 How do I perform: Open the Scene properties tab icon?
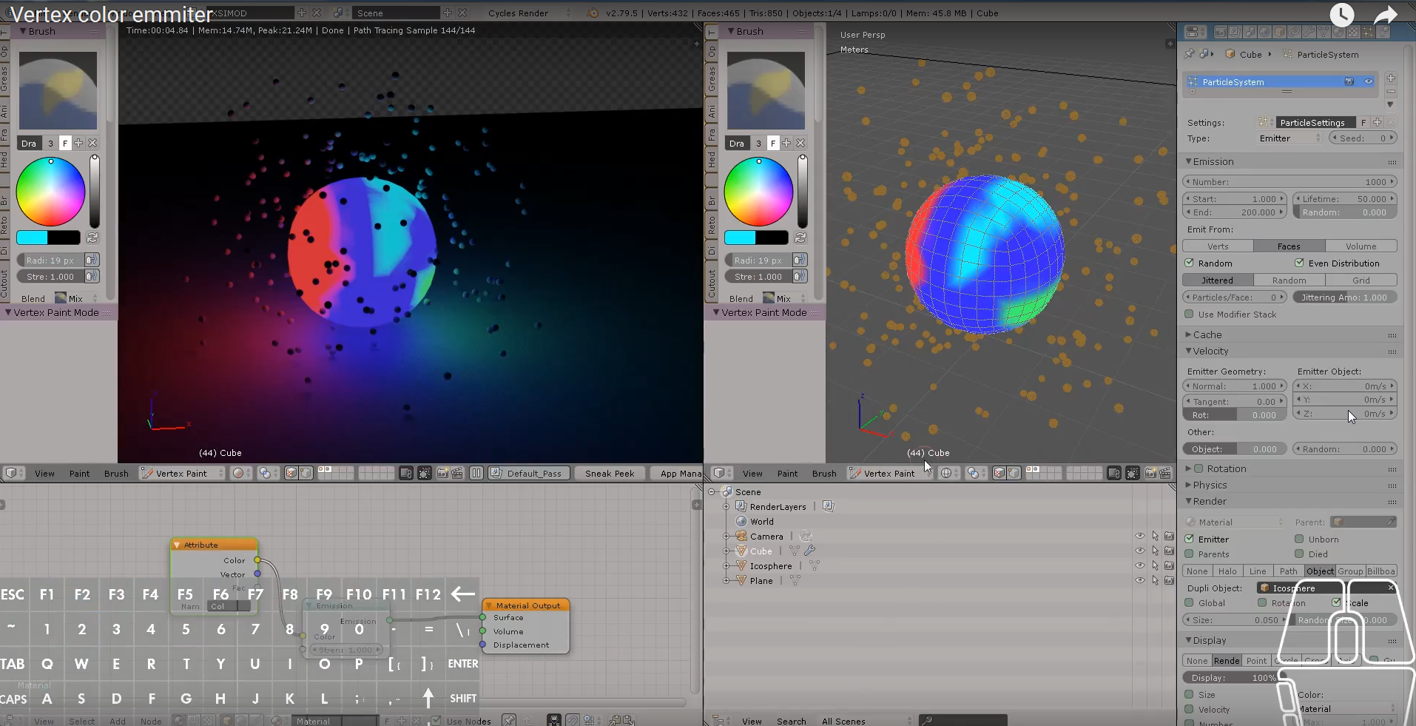1250,32
